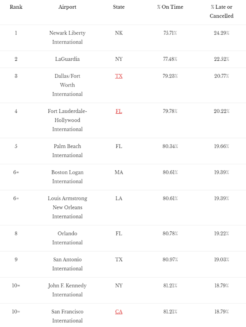Open the FL link for Fort Lauderdale-Hollywood
The width and height of the screenshot is (246, 327).
pos(119,111)
